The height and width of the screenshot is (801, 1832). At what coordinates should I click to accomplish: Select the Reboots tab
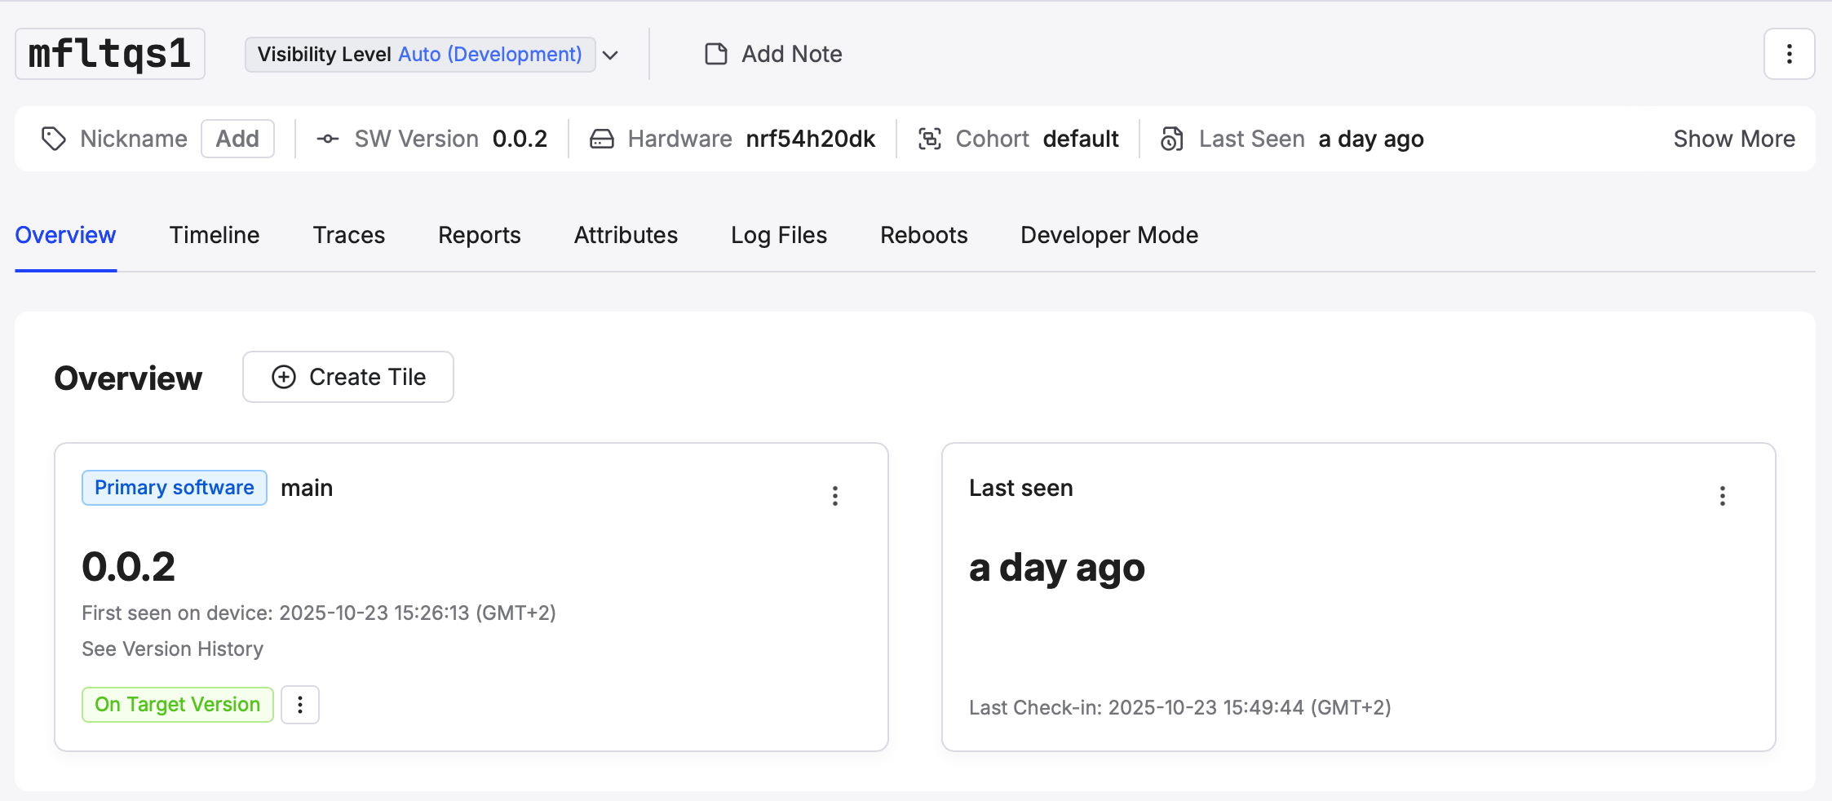(923, 235)
